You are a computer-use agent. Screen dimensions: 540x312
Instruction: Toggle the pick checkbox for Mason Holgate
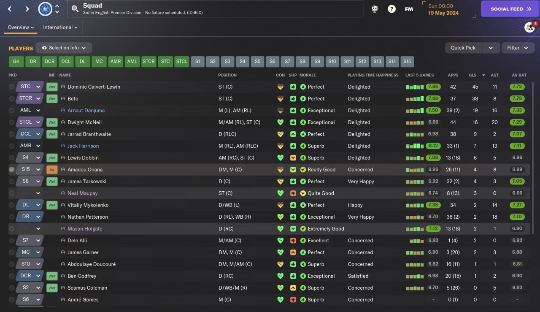[12, 229]
